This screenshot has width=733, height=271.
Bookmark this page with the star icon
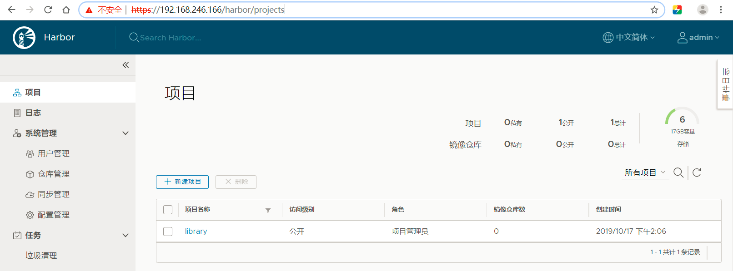click(654, 10)
